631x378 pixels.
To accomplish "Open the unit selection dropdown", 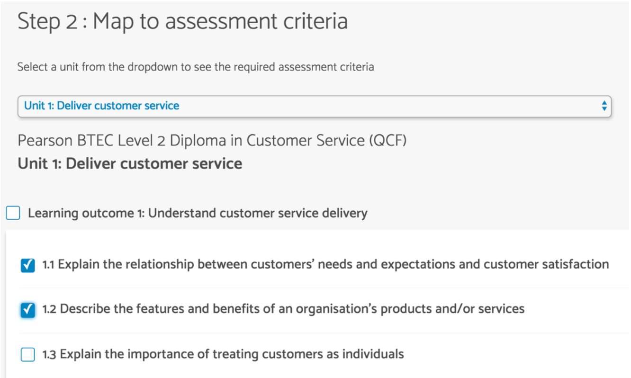I will coord(314,106).
